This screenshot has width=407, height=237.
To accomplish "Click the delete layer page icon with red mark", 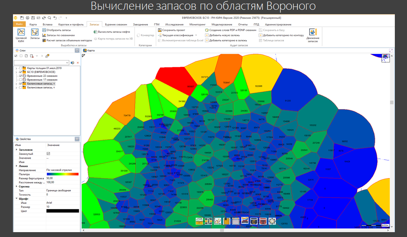I will click(32, 56).
